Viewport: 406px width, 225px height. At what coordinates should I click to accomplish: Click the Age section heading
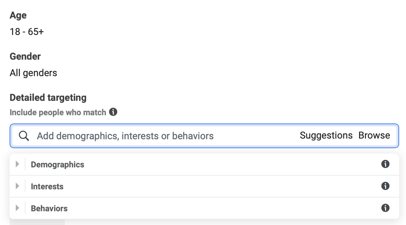tap(18, 15)
